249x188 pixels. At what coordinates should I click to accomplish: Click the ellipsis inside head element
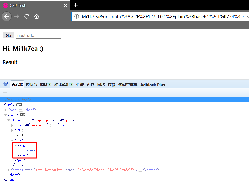coord(21,110)
